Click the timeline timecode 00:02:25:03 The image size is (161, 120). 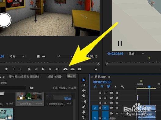pyautogui.click(x=102, y=82)
